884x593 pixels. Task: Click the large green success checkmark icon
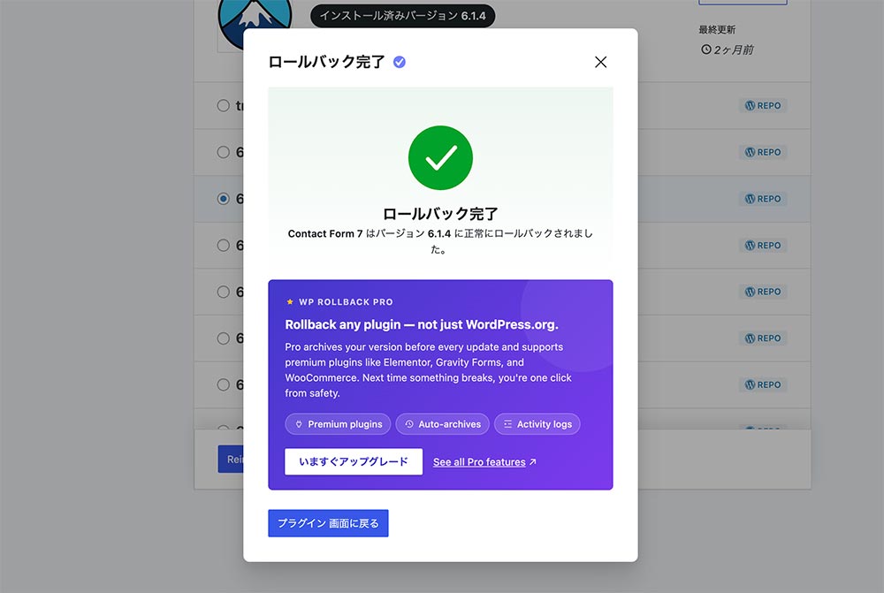(x=440, y=157)
